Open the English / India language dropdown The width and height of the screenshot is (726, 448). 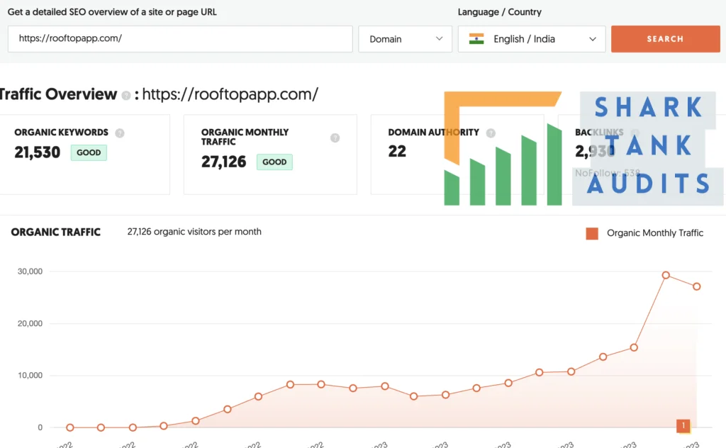coord(532,39)
